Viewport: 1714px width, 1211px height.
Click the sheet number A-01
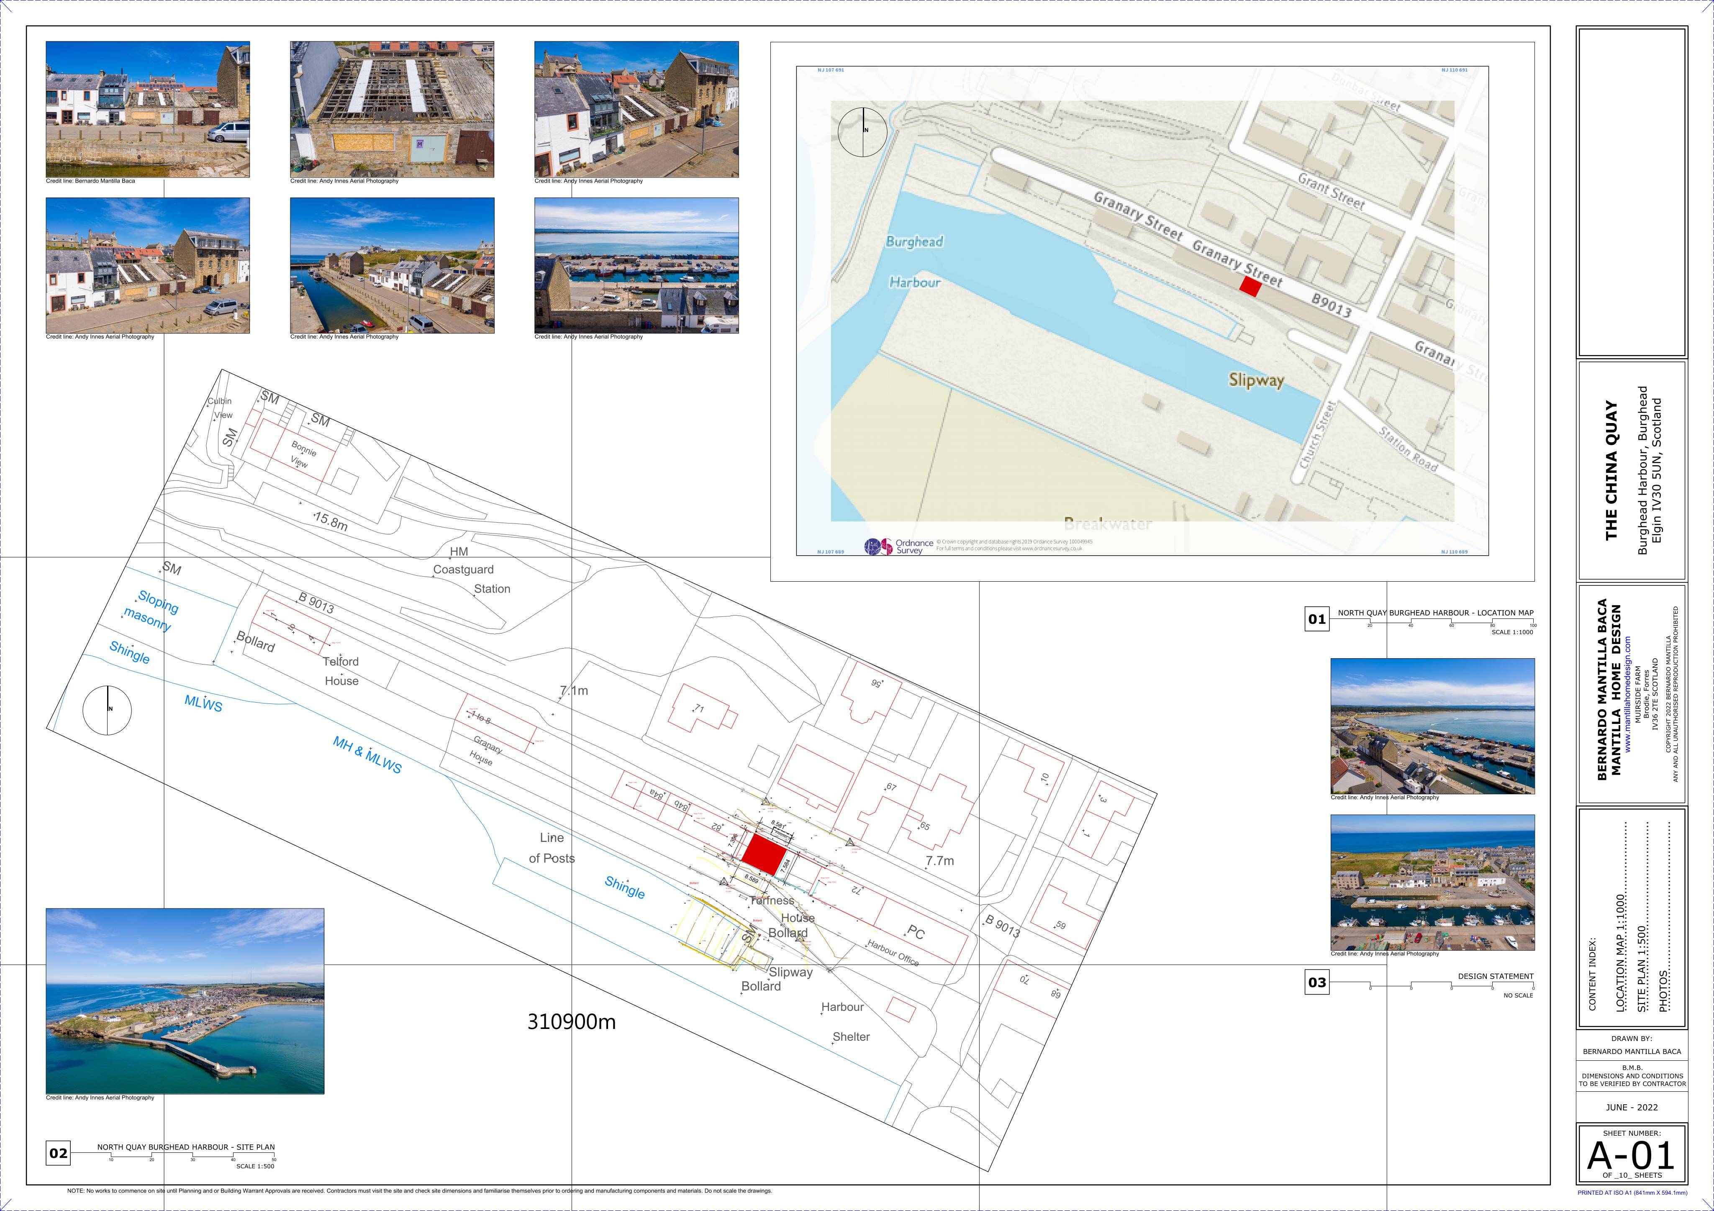(1631, 1156)
